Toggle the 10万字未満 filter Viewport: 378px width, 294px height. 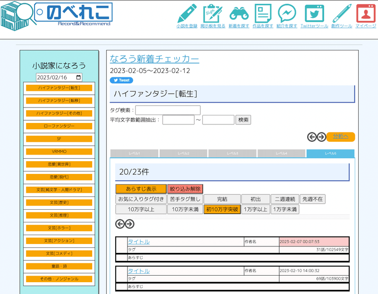coord(185,209)
